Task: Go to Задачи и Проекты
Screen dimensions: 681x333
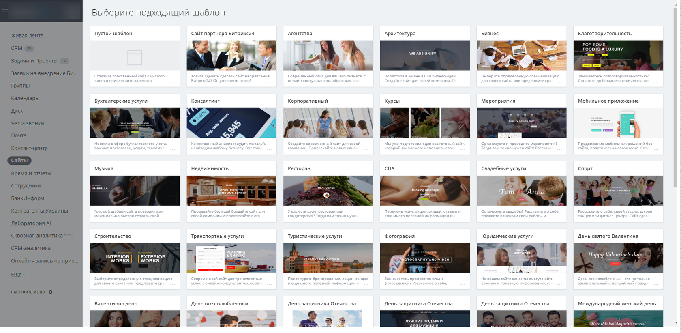Action: 34,61
